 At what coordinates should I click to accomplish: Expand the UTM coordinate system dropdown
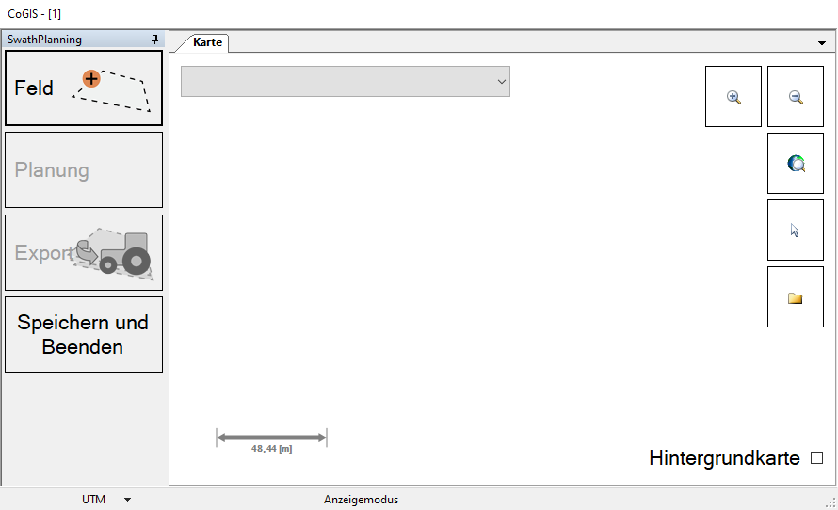click(127, 500)
